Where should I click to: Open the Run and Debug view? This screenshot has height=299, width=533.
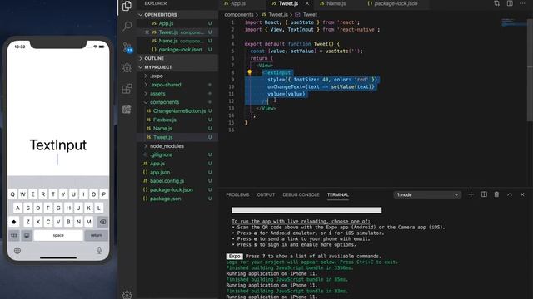[127, 68]
